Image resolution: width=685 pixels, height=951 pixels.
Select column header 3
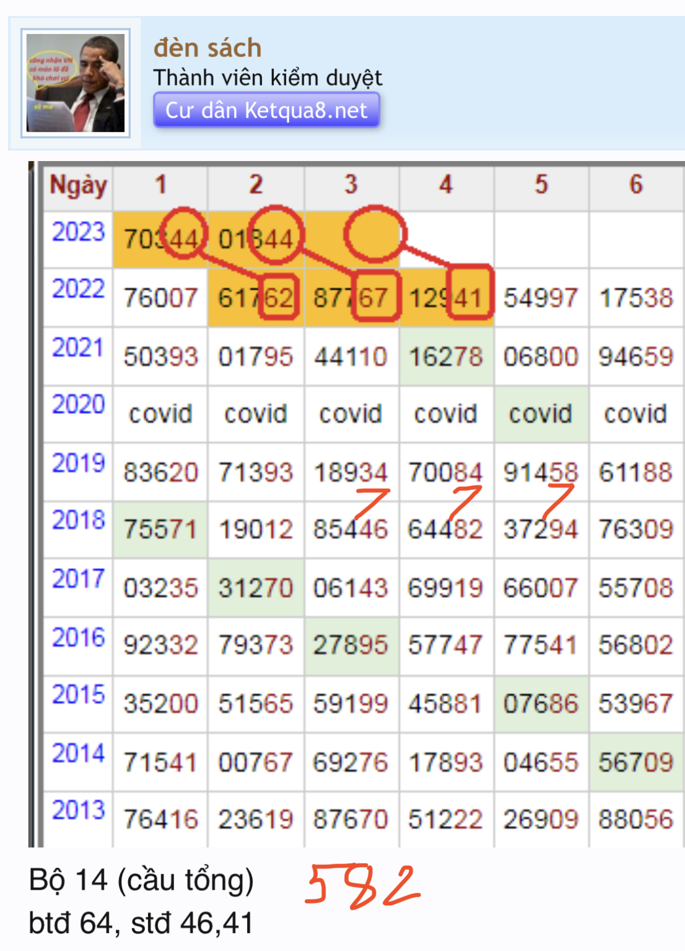point(351,185)
